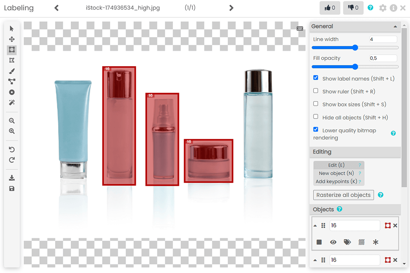Collapse the first object entry arrow
The height and width of the screenshot is (273, 410).
coord(315,226)
